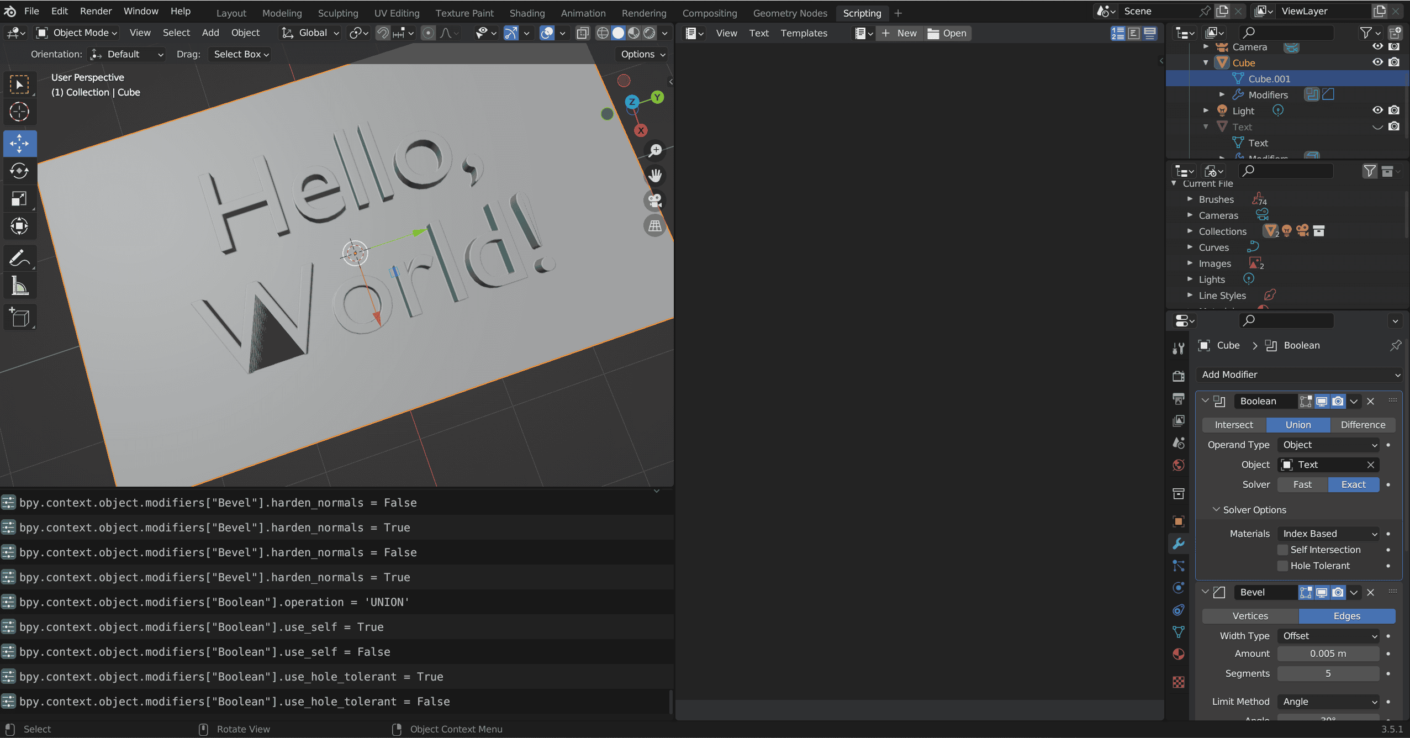The width and height of the screenshot is (1410, 738).
Task: Open Global transform orientation dropdown
Action: point(310,33)
